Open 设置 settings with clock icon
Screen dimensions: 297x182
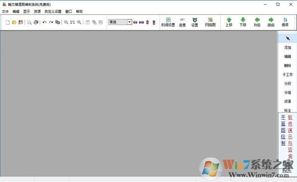(x=195, y=22)
